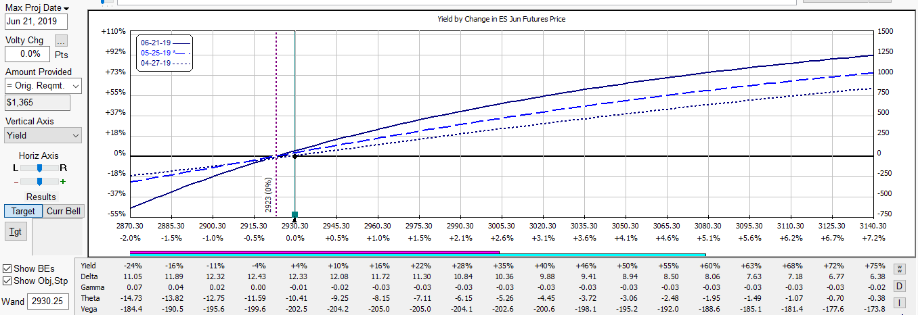Click the red minus zoom-out icon
This screenshot has height=315, width=918.
[16, 181]
